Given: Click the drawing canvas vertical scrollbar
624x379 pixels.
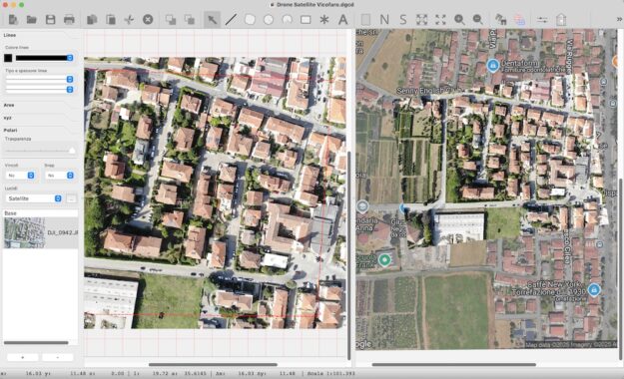Looking at the screenshot, I should click(349, 255).
